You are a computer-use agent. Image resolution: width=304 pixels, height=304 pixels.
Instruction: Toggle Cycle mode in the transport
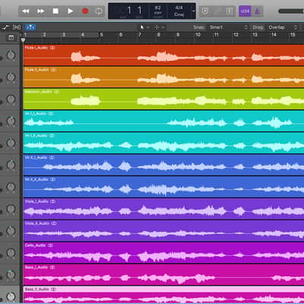click(99, 11)
